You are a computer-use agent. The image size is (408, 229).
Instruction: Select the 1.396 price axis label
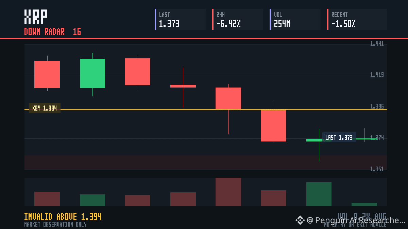377,107
